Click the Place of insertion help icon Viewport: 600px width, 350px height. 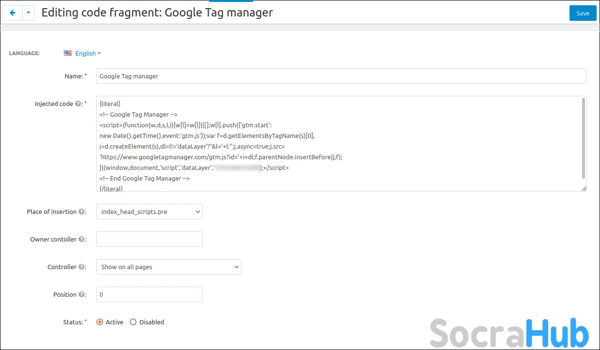[81, 212]
